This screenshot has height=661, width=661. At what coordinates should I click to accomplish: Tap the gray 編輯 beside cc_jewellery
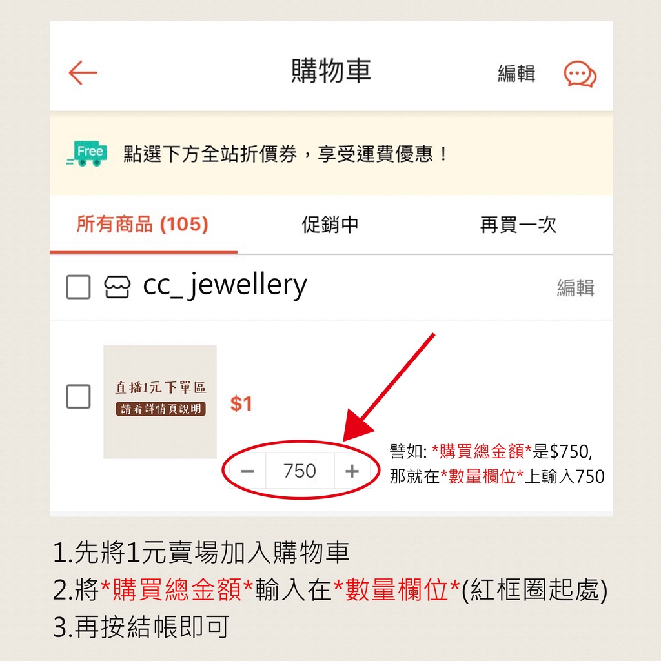575,287
